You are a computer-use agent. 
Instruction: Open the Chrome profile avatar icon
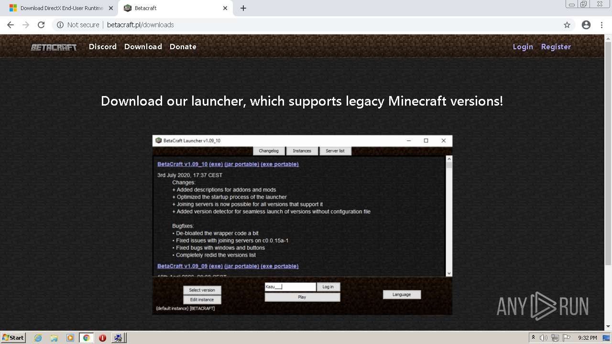[x=586, y=25]
